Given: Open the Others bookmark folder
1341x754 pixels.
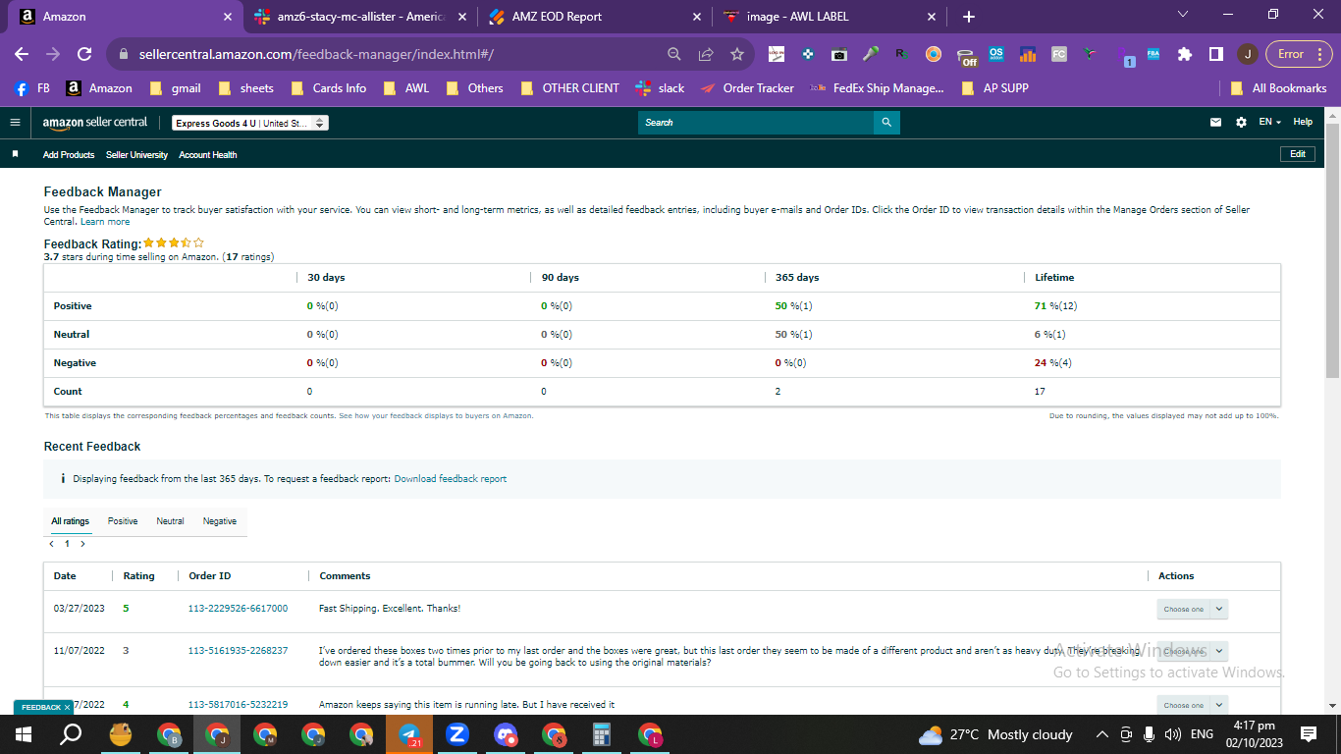Looking at the screenshot, I should coord(474,87).
